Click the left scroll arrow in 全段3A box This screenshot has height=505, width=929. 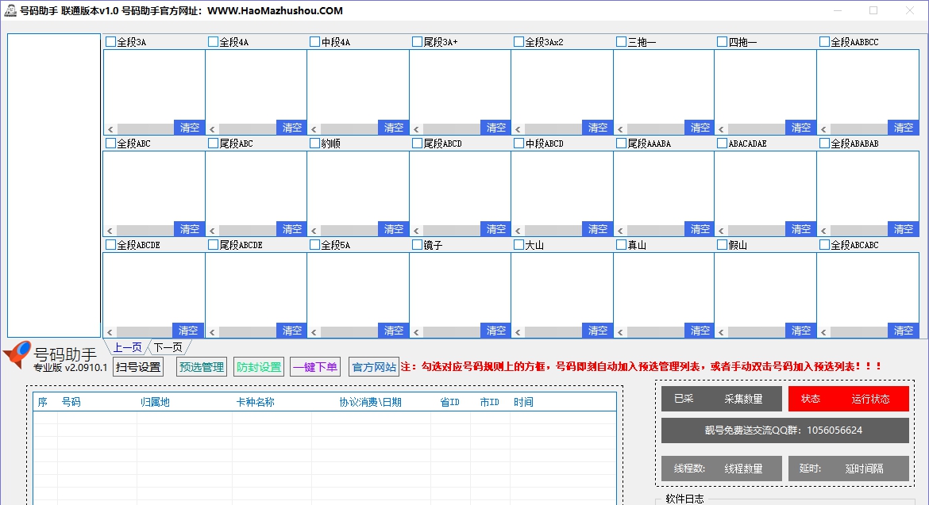coord(110,129)
